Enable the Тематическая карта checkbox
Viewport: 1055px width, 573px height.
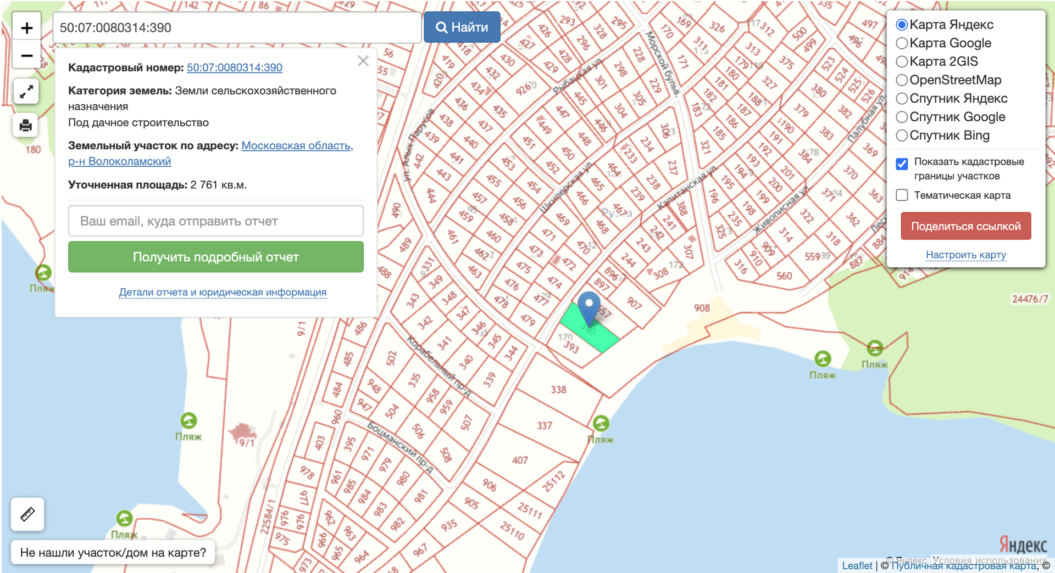pos(902,195)
